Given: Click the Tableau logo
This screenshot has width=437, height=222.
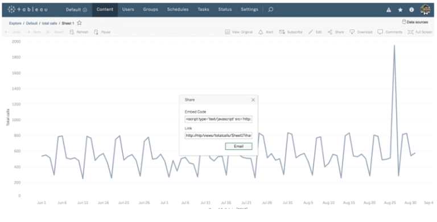Looking at the screenshot, I should [27, 10].
